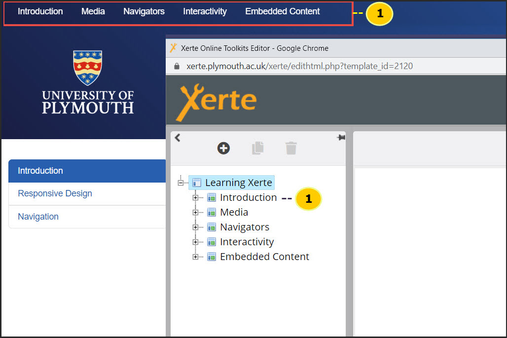
Task: Pin the page tree panel open
Action: pos(341,137)
